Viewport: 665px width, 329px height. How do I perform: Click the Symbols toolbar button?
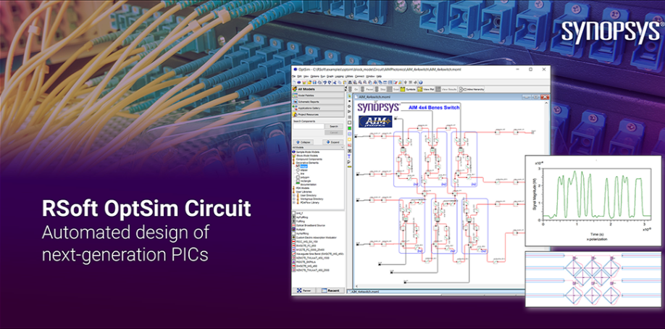tap(408, 89)
